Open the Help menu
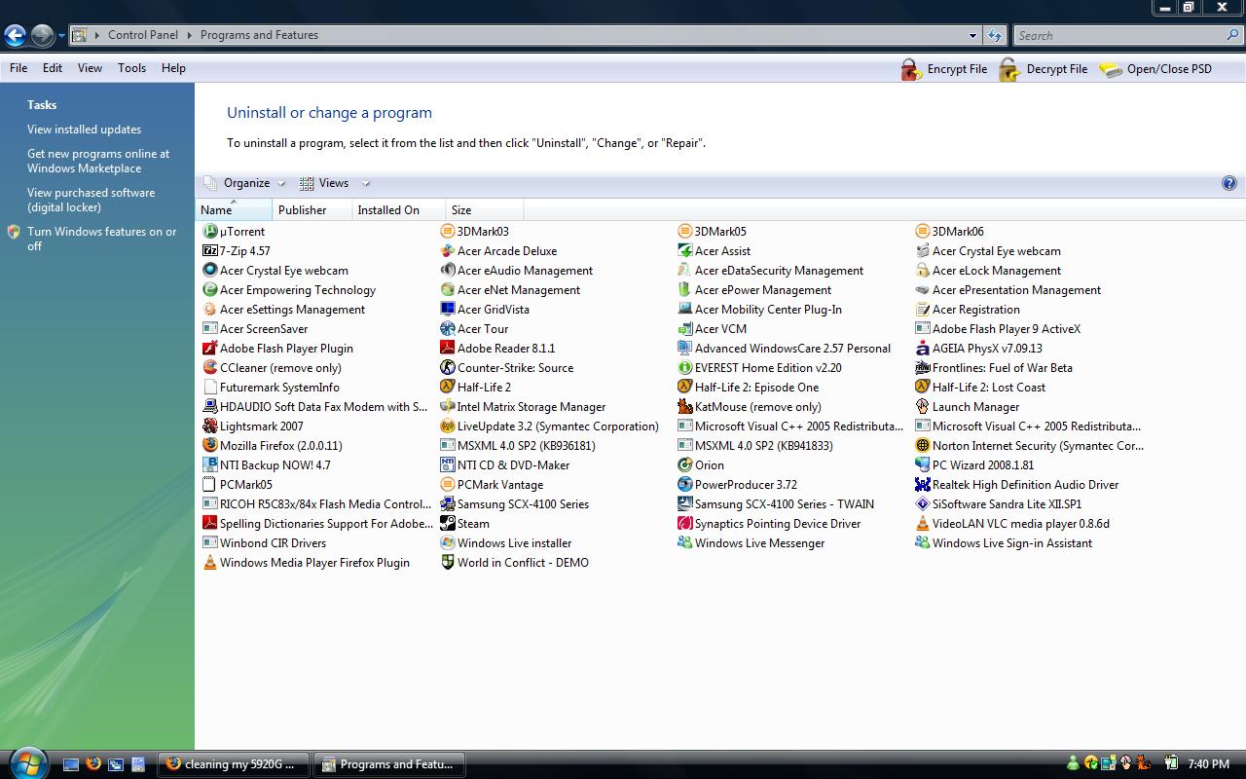Viewport: 1246px width, 779px height. [x=173, y=68]
